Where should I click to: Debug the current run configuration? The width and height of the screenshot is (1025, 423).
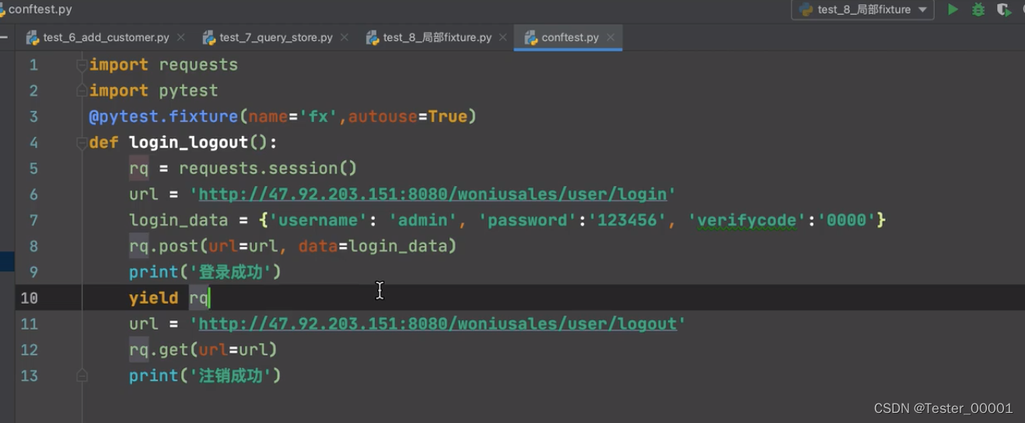coord(978,9)
